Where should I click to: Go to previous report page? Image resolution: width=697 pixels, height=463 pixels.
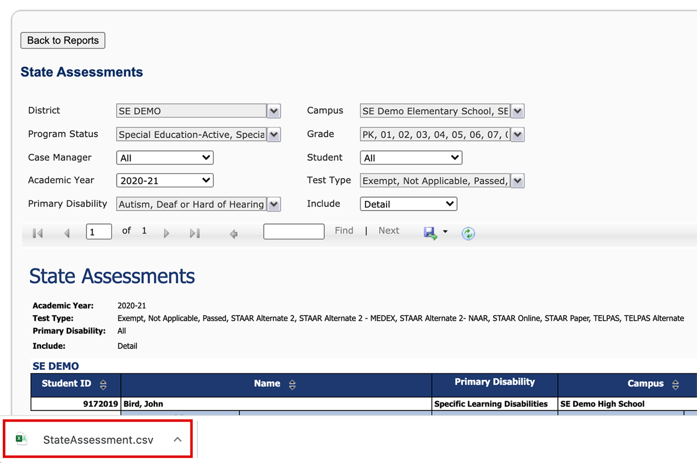point(67,233)
